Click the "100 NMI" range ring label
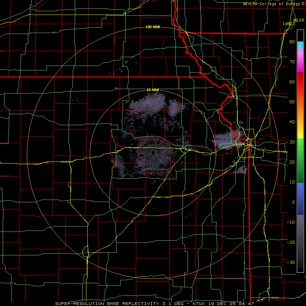Screen dimensions: 306x306 click(x=153, y=27)
